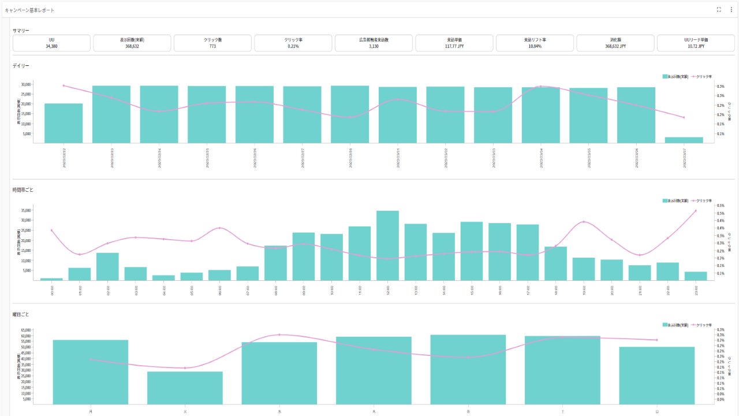The width and height of the screenshot is (739, 416).
Task: Select the クリック数 773 summary card
Action: pyautogui.click(x=212, y=43)
